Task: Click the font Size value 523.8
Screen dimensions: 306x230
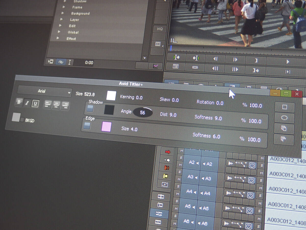Action: (90, 94)
